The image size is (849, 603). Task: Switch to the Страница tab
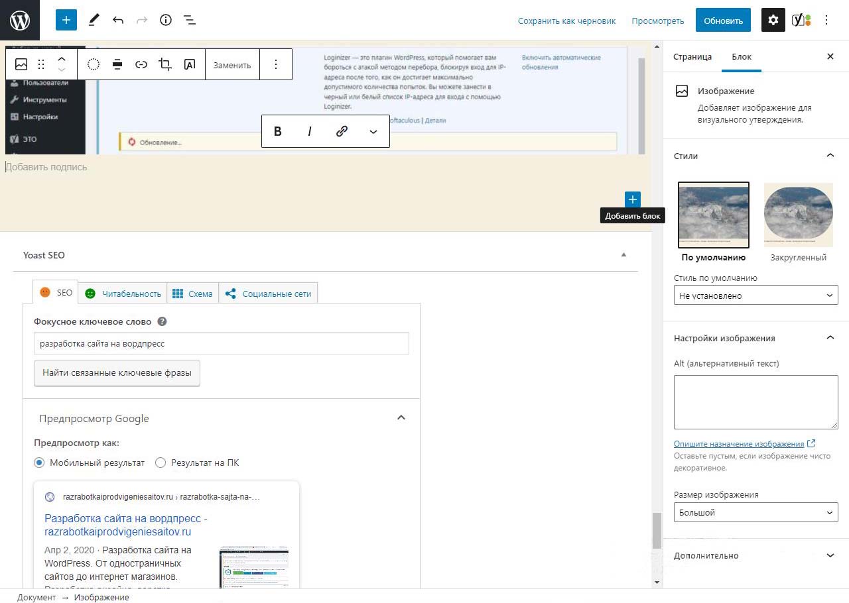tap(692, 56)
